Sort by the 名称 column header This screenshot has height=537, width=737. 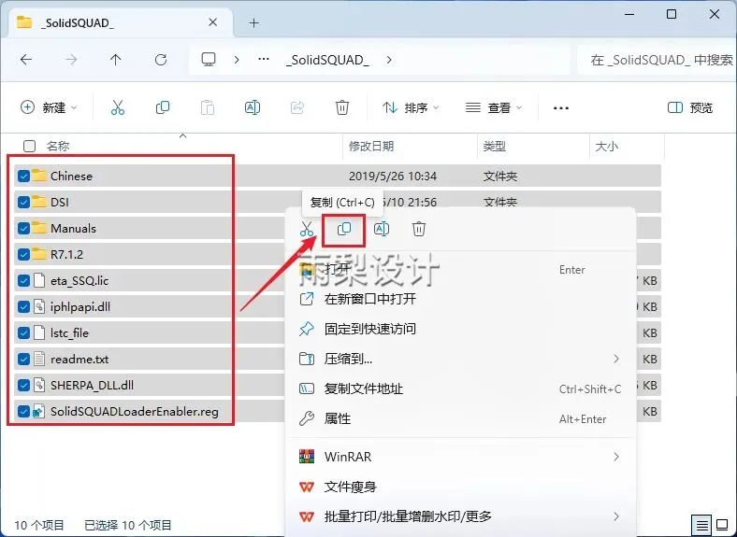pyautogui.click(x=58, y=146)
